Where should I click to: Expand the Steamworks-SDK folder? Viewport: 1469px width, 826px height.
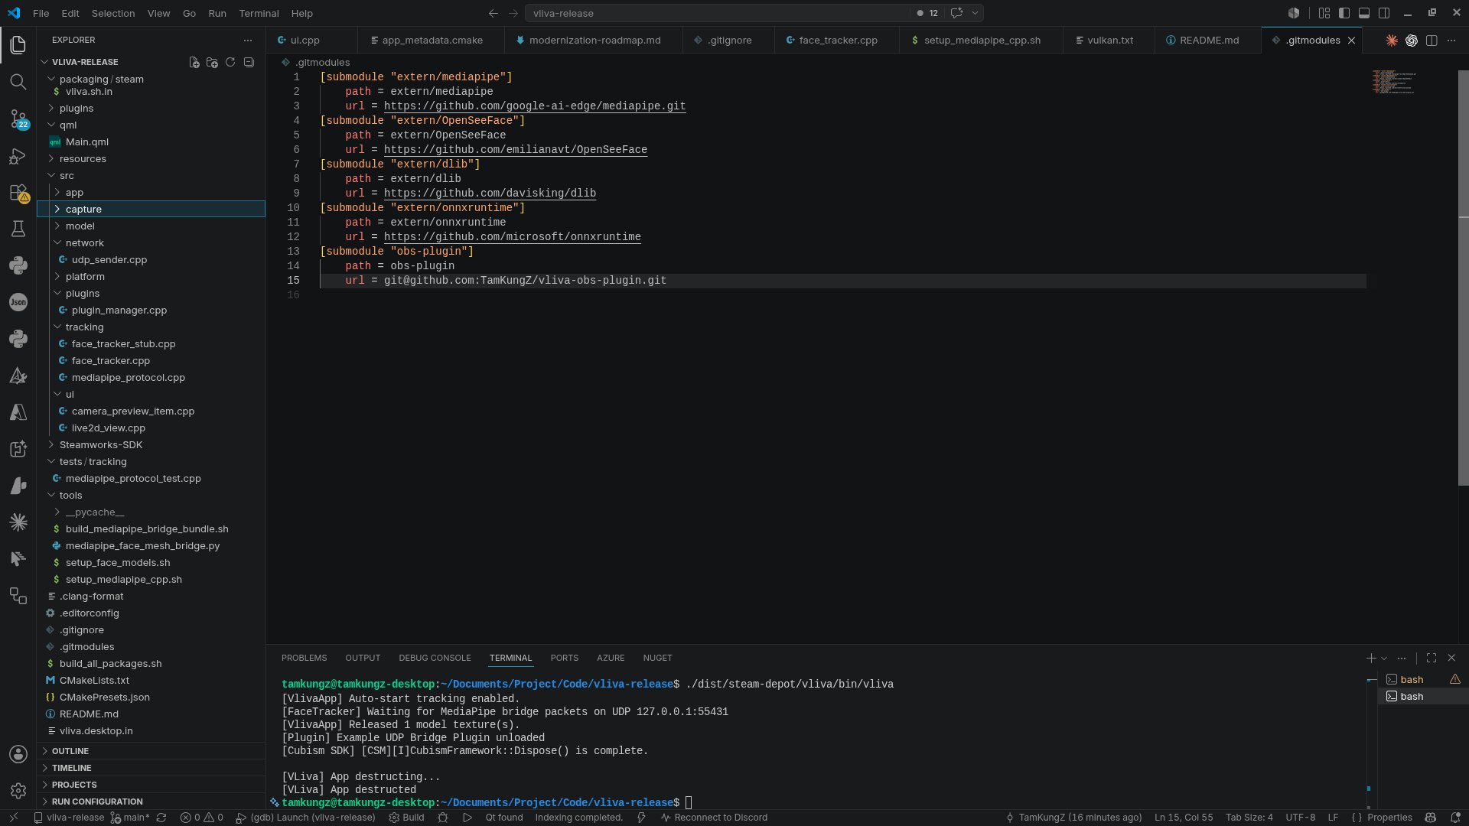point(151,444)
